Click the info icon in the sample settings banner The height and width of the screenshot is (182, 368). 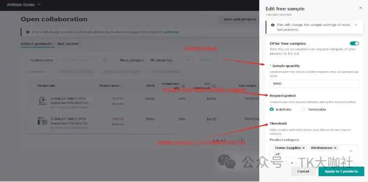tap(273, 25)
